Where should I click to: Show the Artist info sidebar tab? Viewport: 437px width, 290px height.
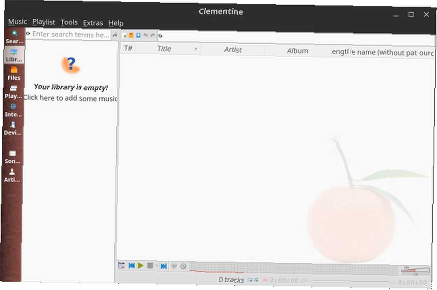pyautogui.click(x=12, y=175)
